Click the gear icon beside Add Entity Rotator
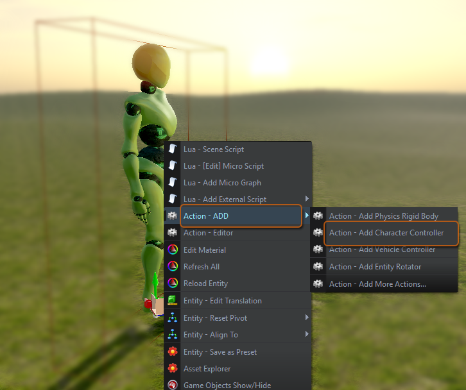466x390 pixels. 318,266
